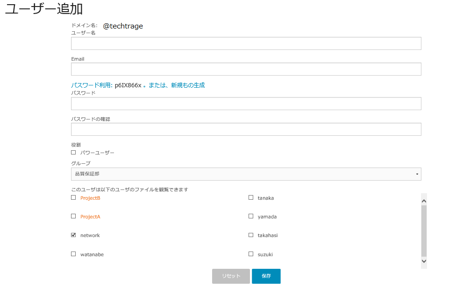Check the ProjectB checkbox
Image resolution: width=463 pixels, height=287 pixels.
tap(73, 198)
